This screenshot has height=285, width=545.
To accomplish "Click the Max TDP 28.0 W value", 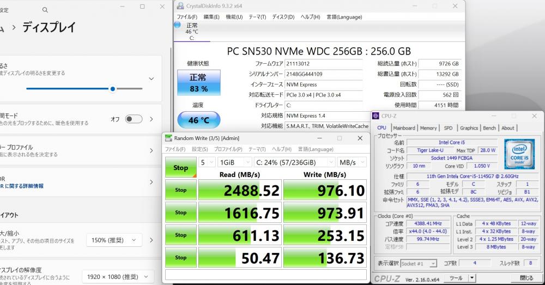I will (488, 150).
